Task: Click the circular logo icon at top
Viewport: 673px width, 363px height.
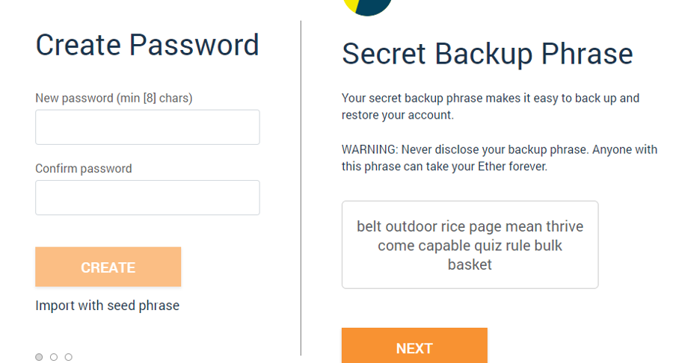Action: click(x=367, y=6)
